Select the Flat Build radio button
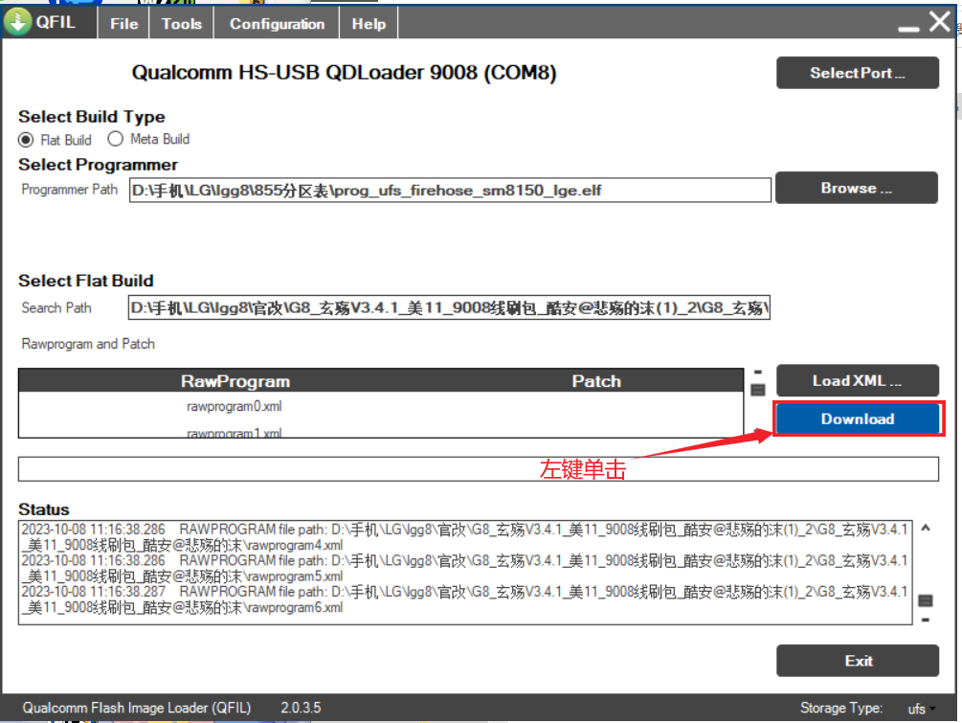Image resolution: width=962 pixels, height=723 pixels. [x=27, y=139]
